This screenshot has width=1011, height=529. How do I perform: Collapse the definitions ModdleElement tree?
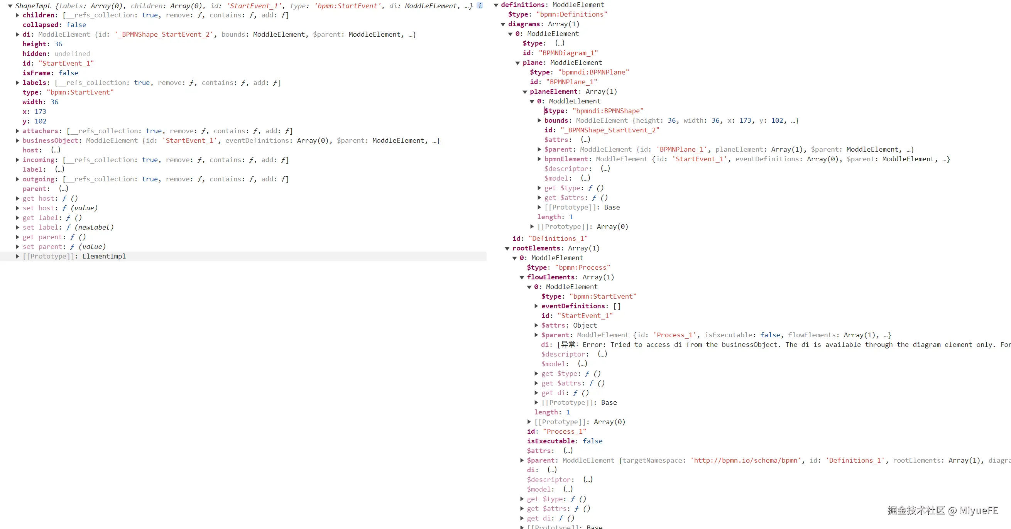click(x=496, y=5)
